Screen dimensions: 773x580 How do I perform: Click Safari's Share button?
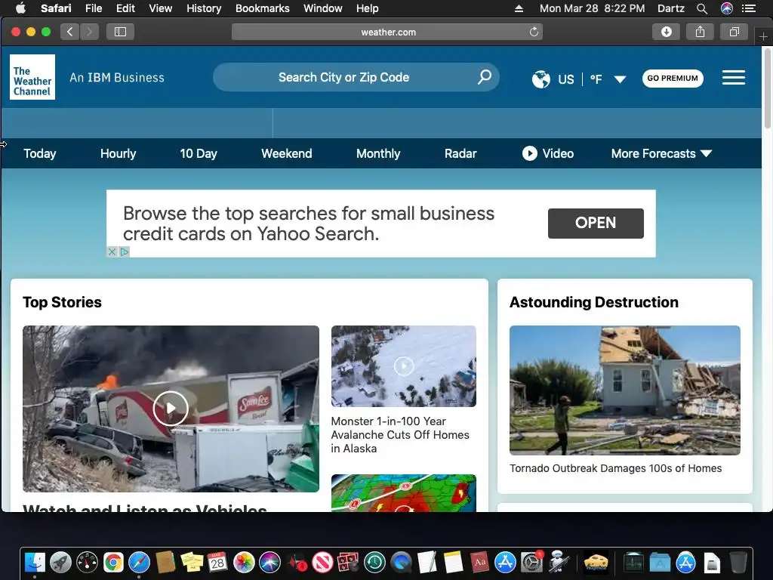(x=700, y=32)
